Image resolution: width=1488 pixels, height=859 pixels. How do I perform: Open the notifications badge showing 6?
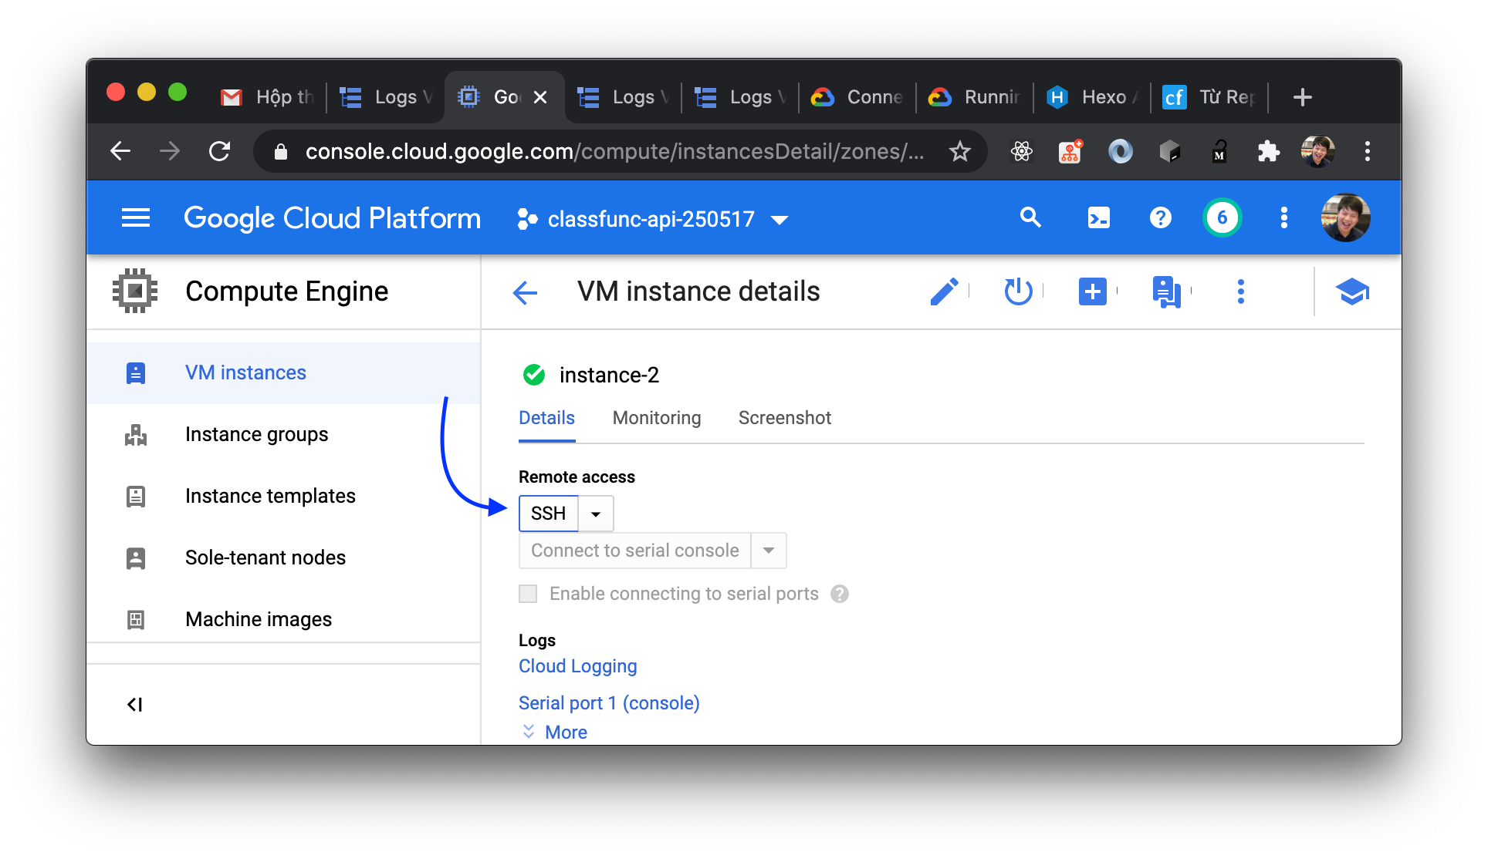pos(1222,218)
